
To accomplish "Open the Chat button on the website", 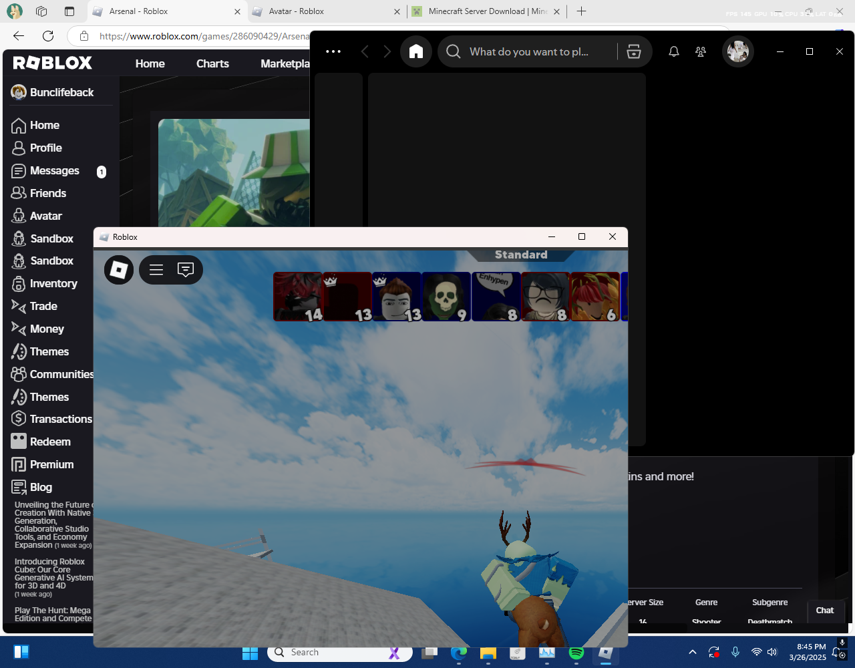I will (825, 610).
